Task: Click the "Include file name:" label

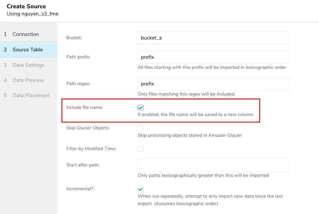Action: tap(85, 107)
